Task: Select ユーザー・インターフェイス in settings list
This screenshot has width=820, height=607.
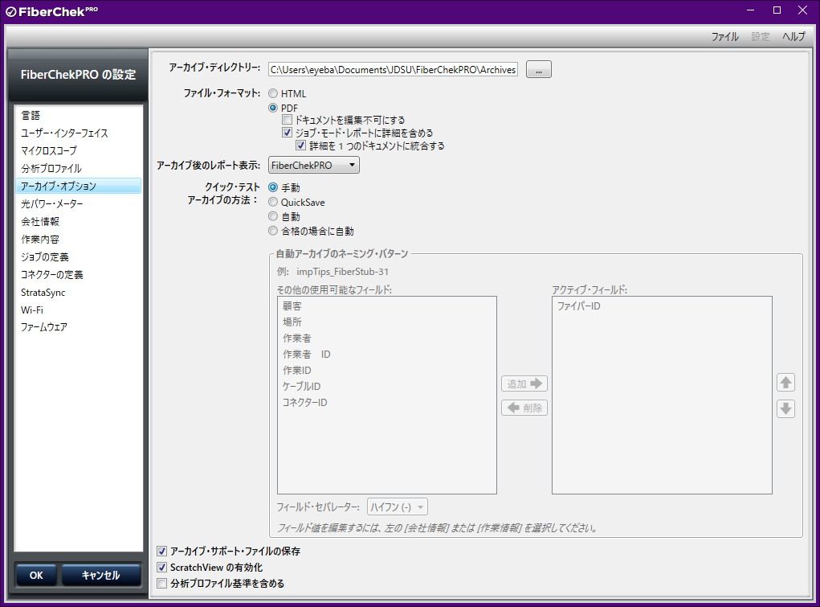Action: 79,133
